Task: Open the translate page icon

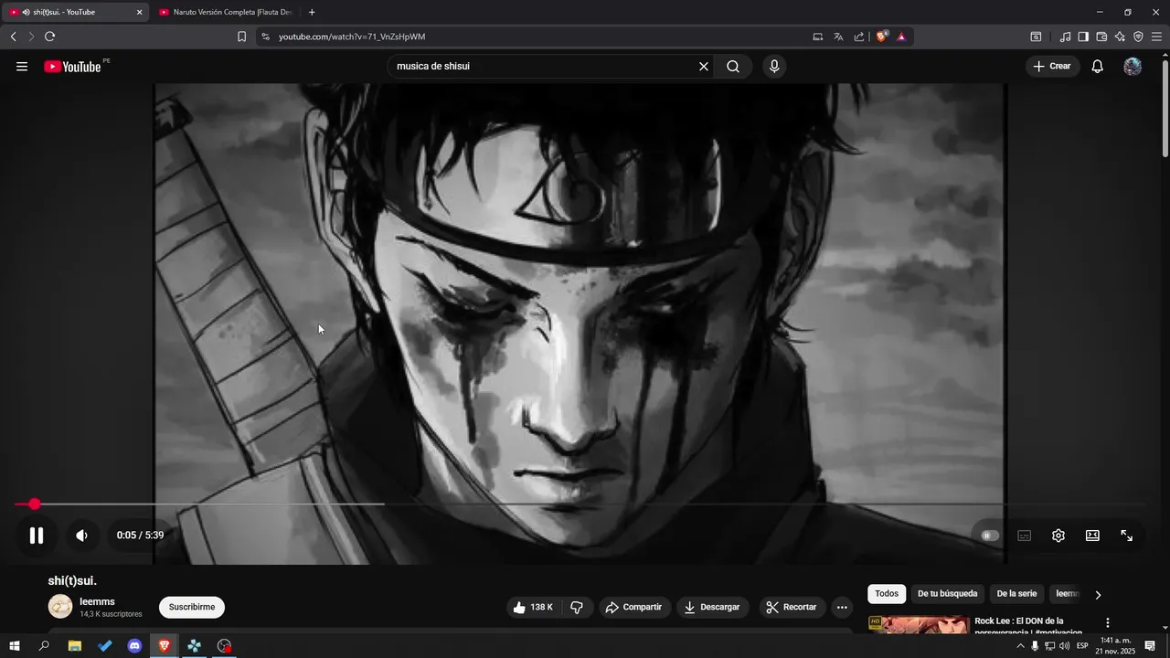Action: click(838, 37)
